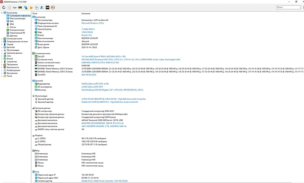Click the blue user silhouette toolbar icon
The image size is (304, 183).
pos(42,7)
